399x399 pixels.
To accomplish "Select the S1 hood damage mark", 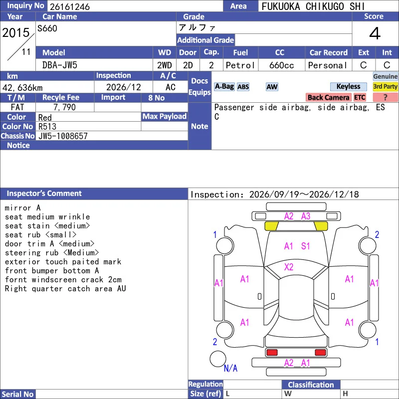I will [x=305, y=246].
